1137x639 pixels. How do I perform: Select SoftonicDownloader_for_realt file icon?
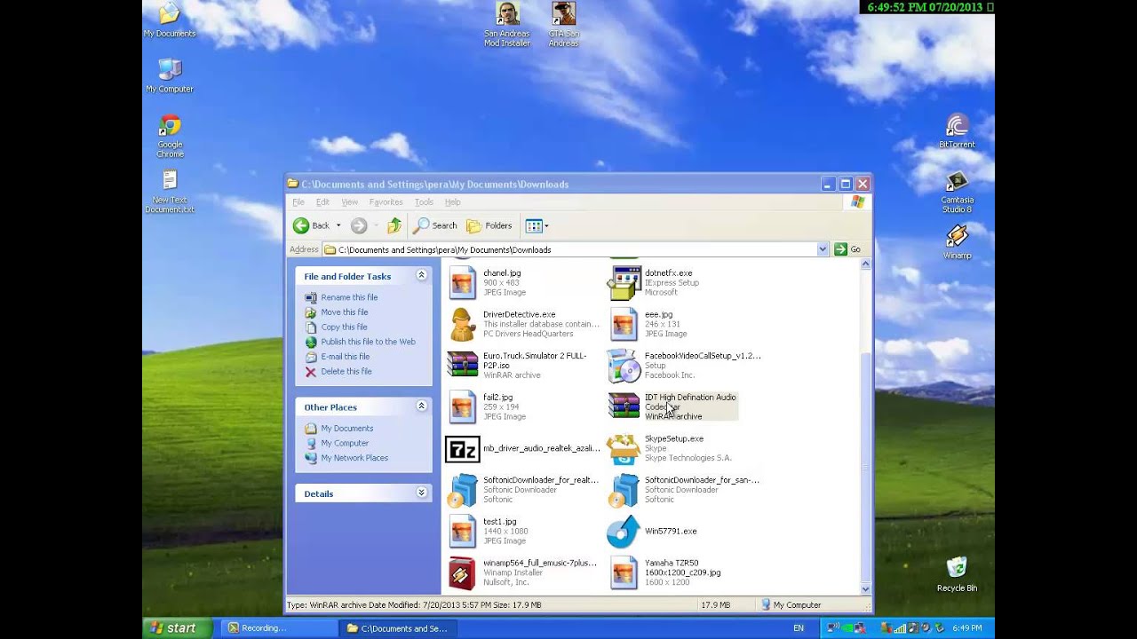(462, 489)
